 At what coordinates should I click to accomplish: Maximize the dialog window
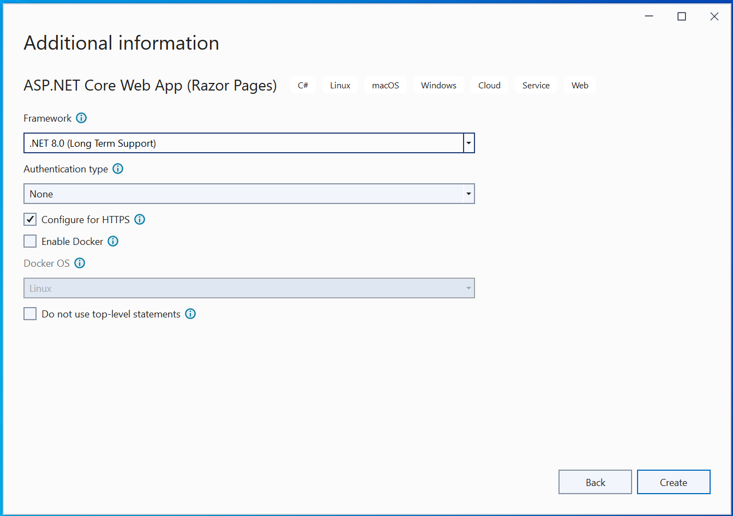pos(681,16)
